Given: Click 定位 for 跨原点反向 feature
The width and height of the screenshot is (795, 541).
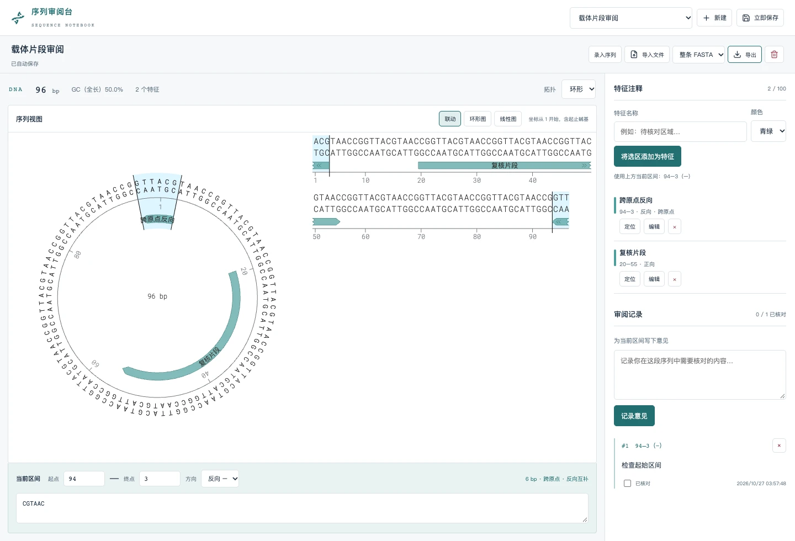Looking at the screenshot, I should pos(630,226).
